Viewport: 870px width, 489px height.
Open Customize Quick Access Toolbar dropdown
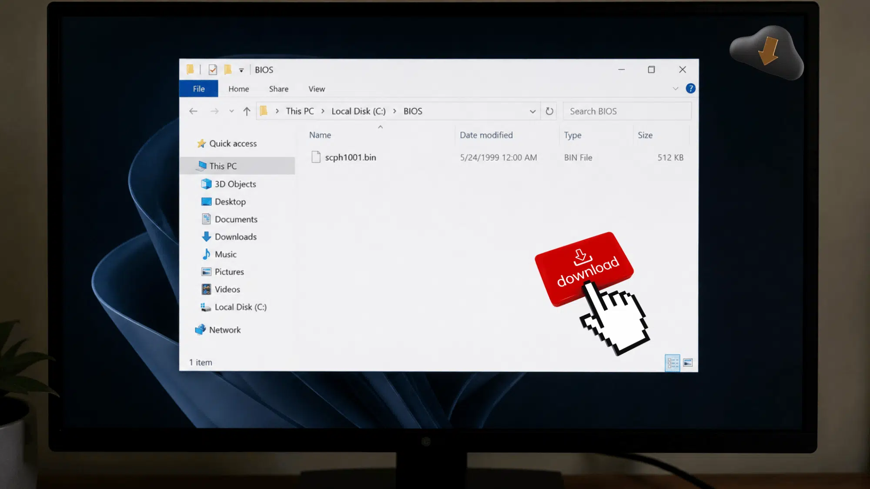(241, 70)
